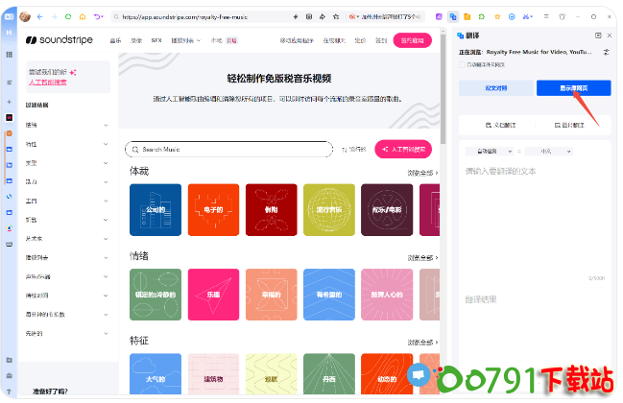Close the translation side panel
This screenshot has height=403, width=623.
611,36
